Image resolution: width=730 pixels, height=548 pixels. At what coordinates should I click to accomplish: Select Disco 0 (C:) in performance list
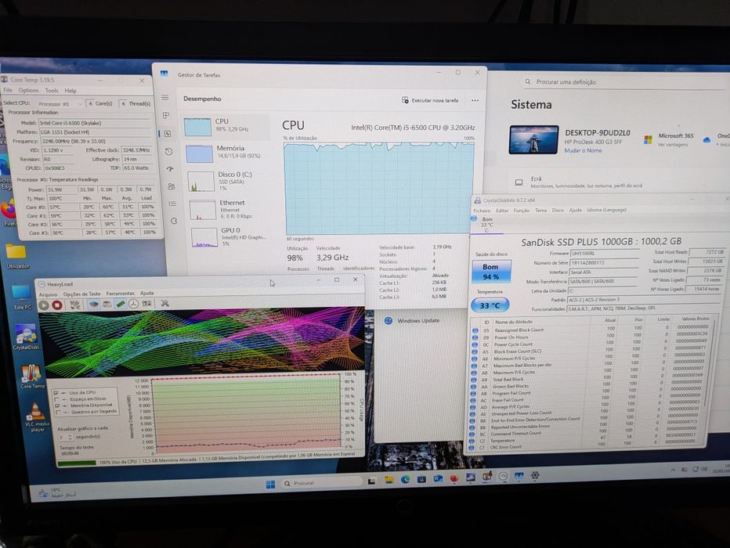(x=229, y=181)
